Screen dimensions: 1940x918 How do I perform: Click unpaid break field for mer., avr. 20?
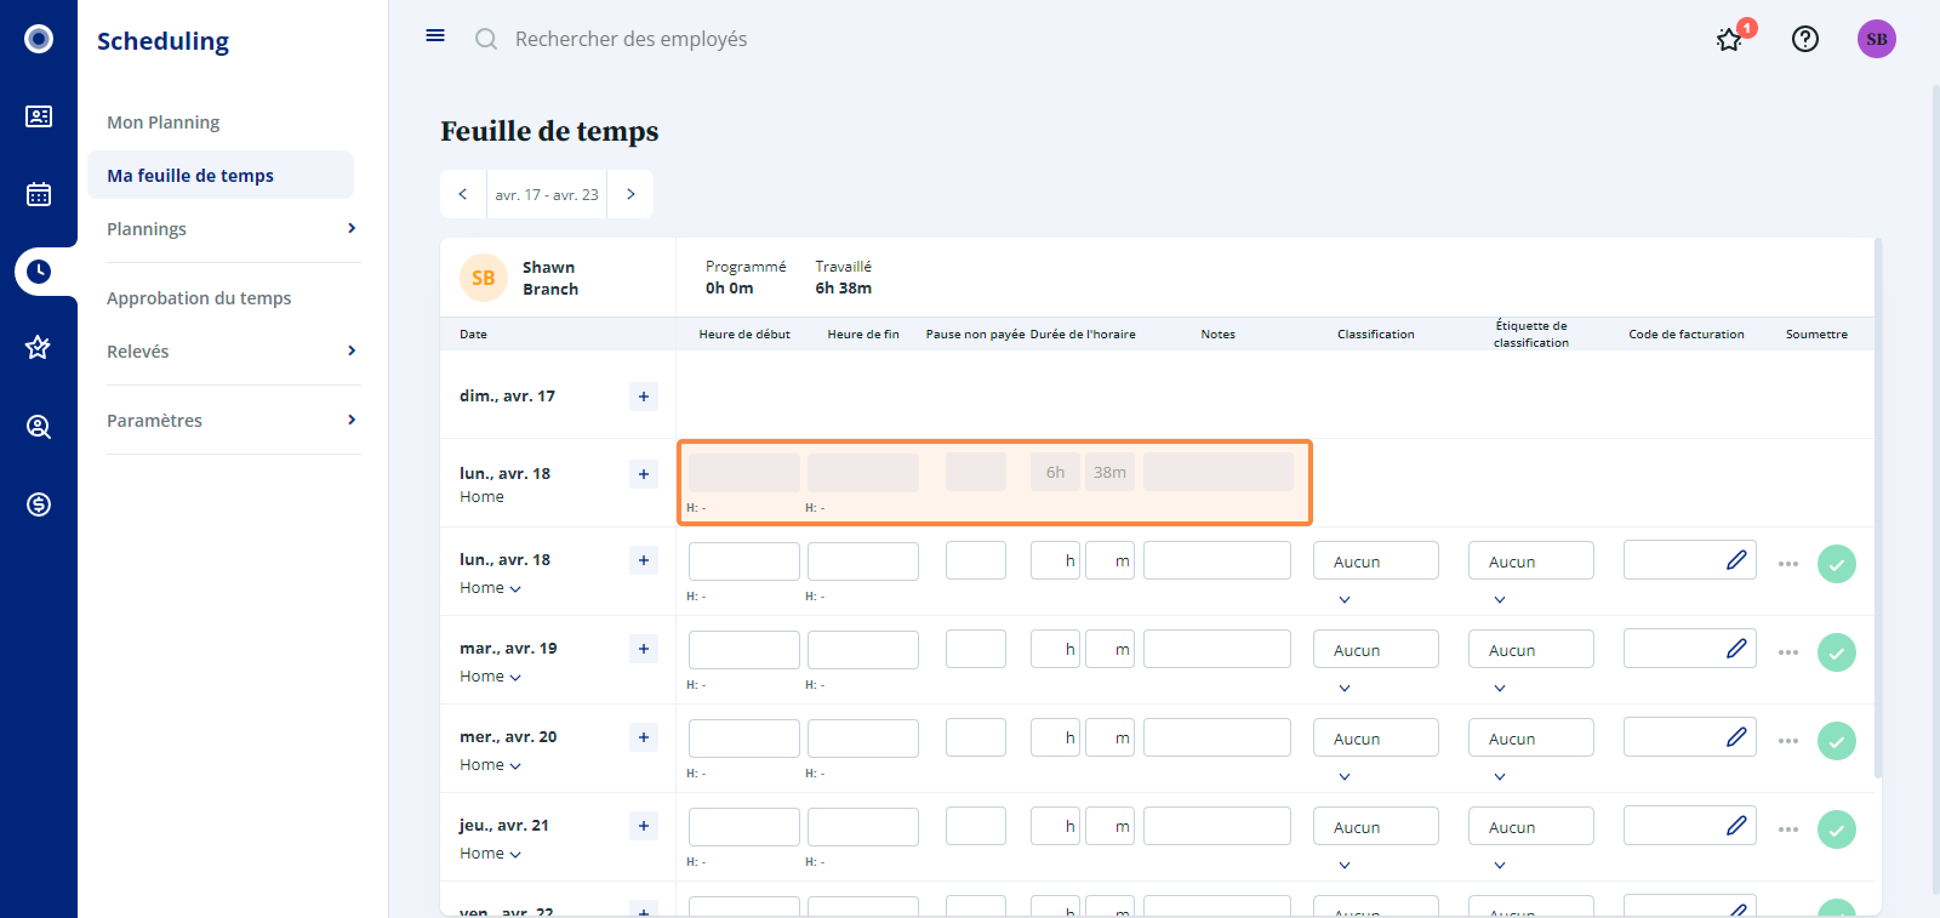[975, 738]
